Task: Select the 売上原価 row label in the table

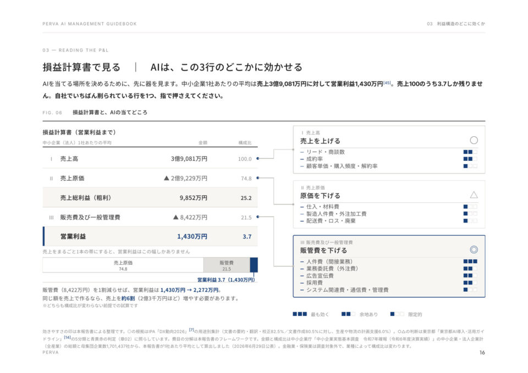Action: pos(72,178)
